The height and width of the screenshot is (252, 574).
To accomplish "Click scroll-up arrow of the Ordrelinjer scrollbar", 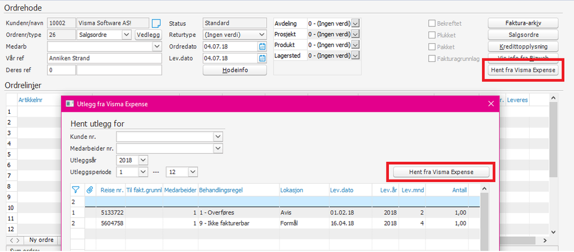I will coord(553,98).
